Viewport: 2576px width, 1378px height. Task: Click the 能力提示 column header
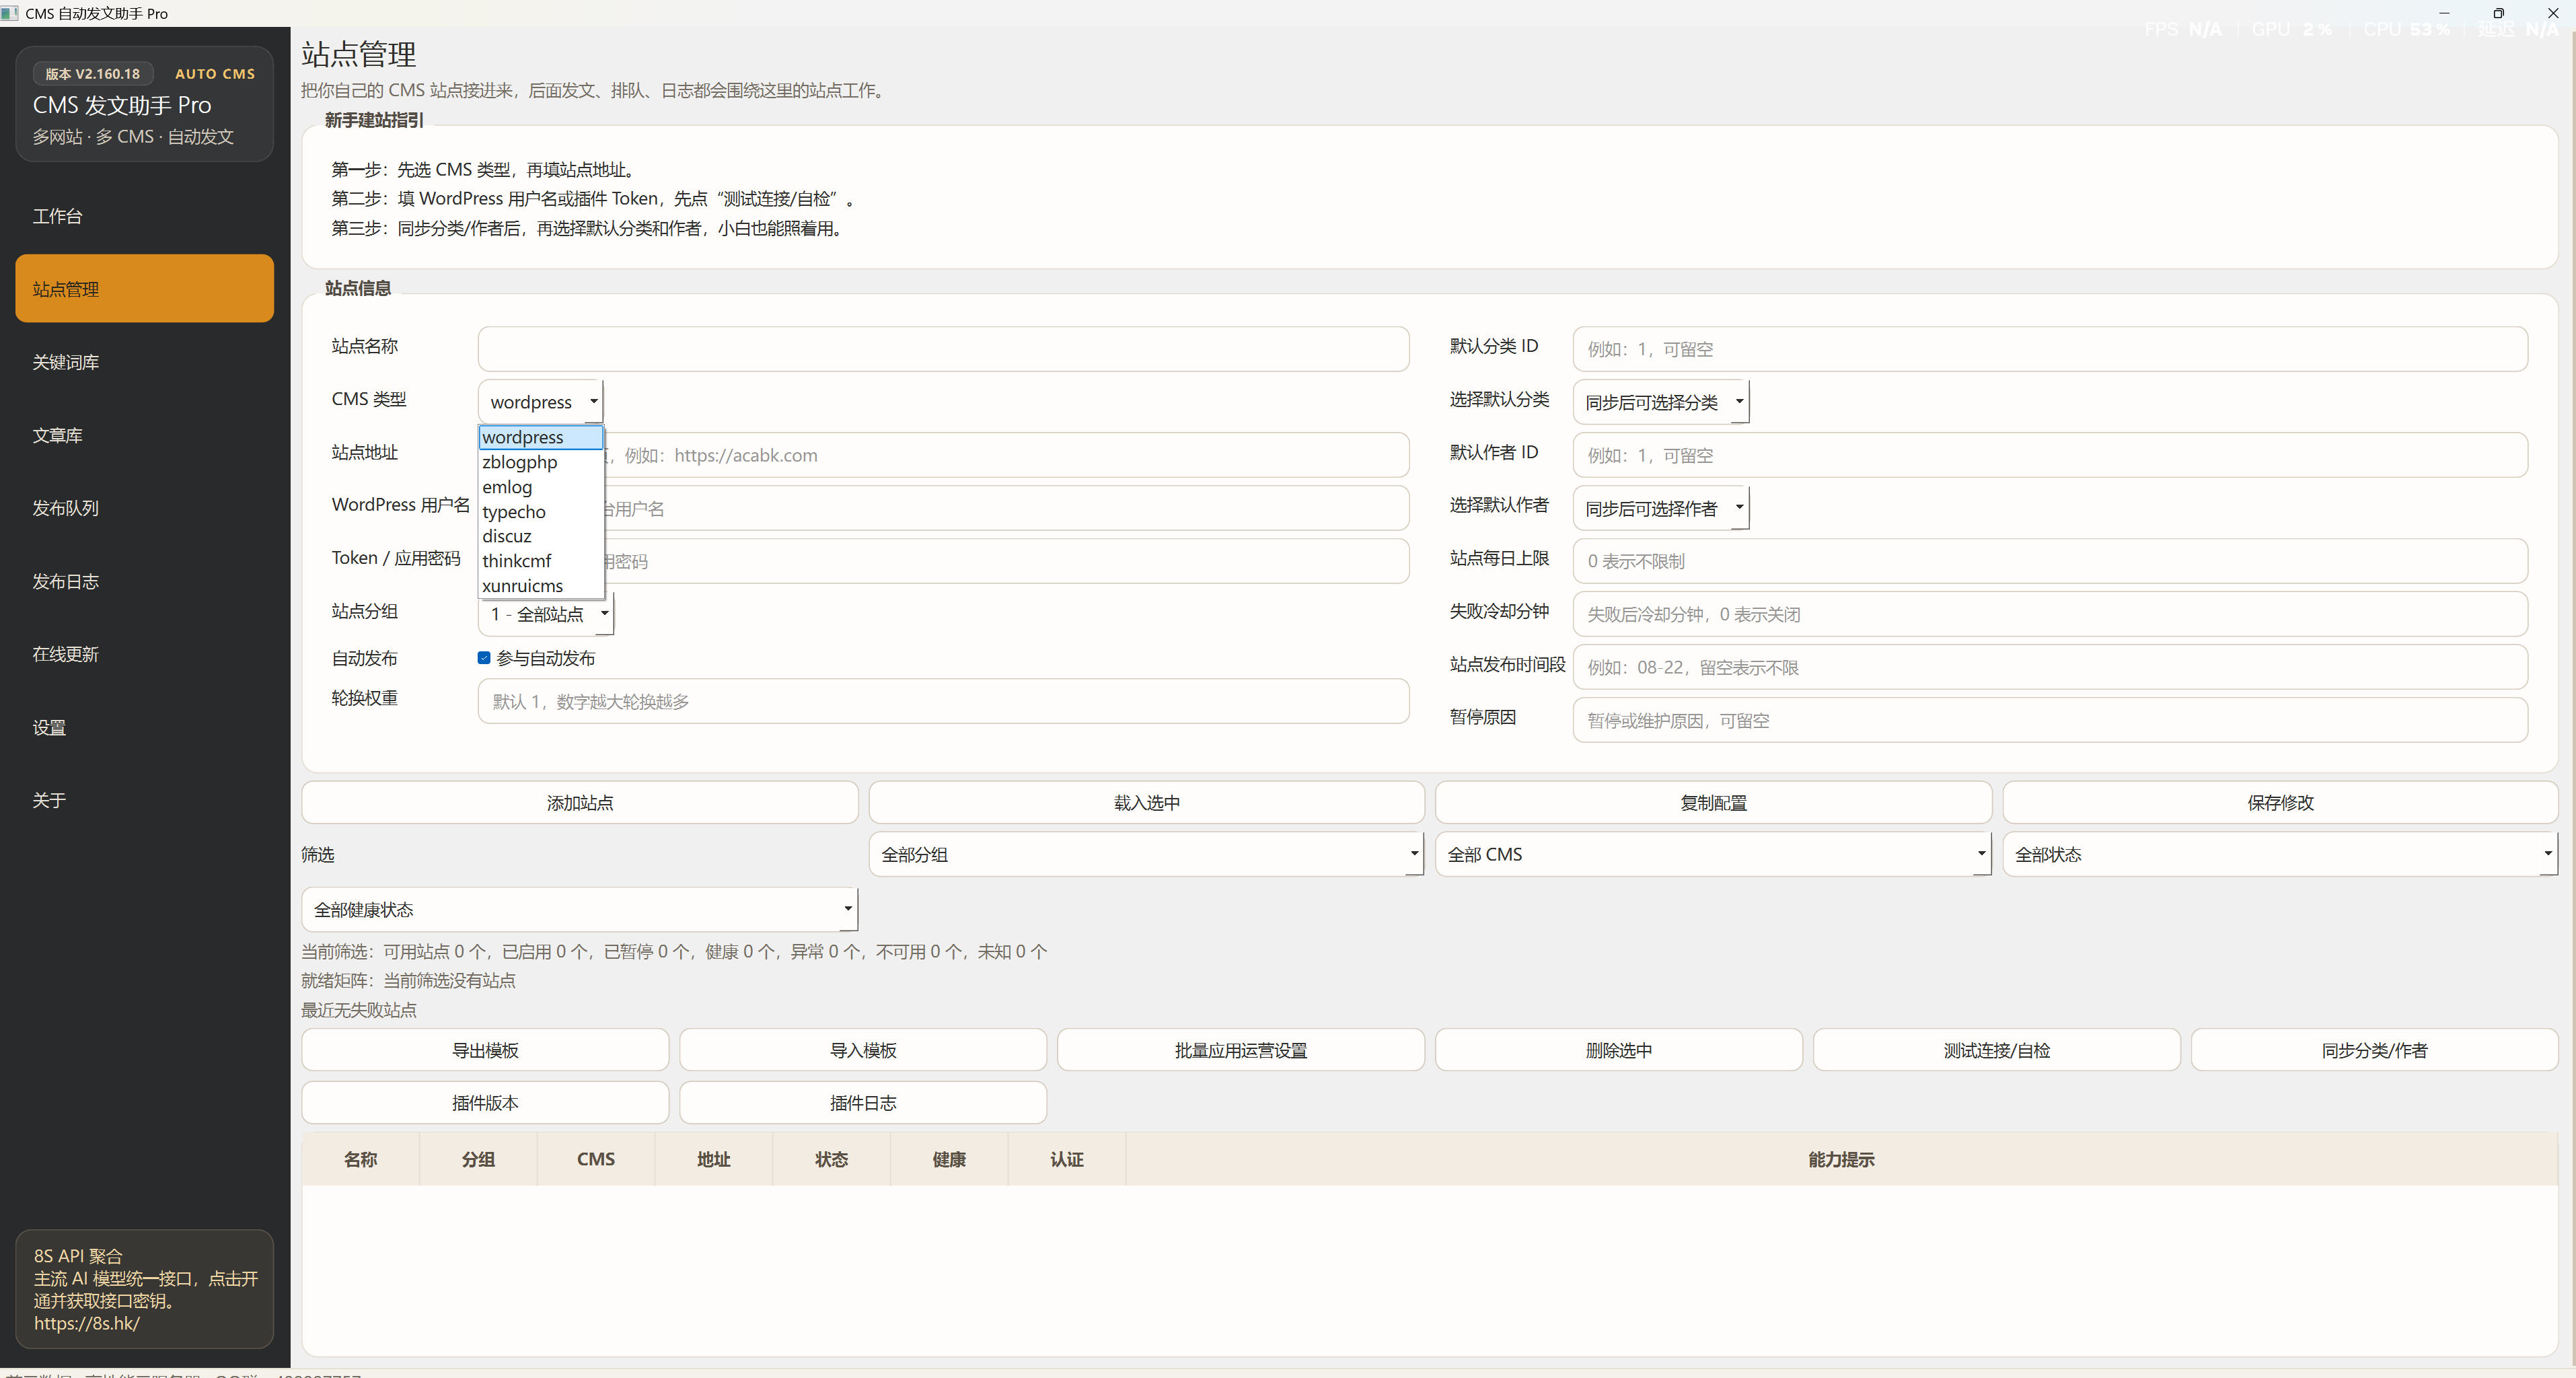pos(1841,1159)
